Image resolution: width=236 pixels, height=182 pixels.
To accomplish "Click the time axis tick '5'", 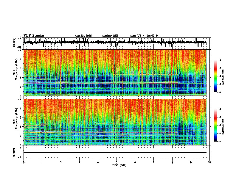I will [x=117, y=162].
